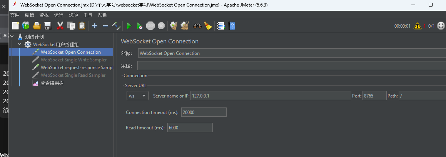Open the 选项 menu
The width and height of the screenshot is (446, 157).
tap(73, 15)
